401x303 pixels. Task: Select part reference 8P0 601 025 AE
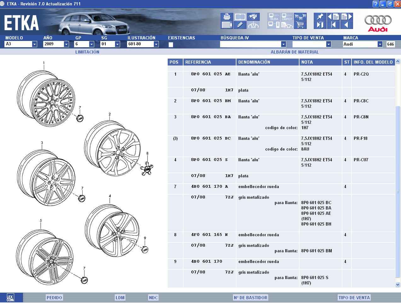[211, 74]
